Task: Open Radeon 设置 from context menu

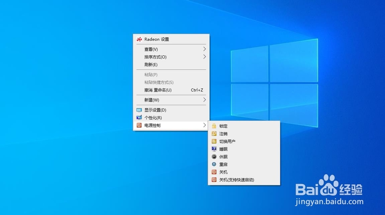Action: (171, 39)
